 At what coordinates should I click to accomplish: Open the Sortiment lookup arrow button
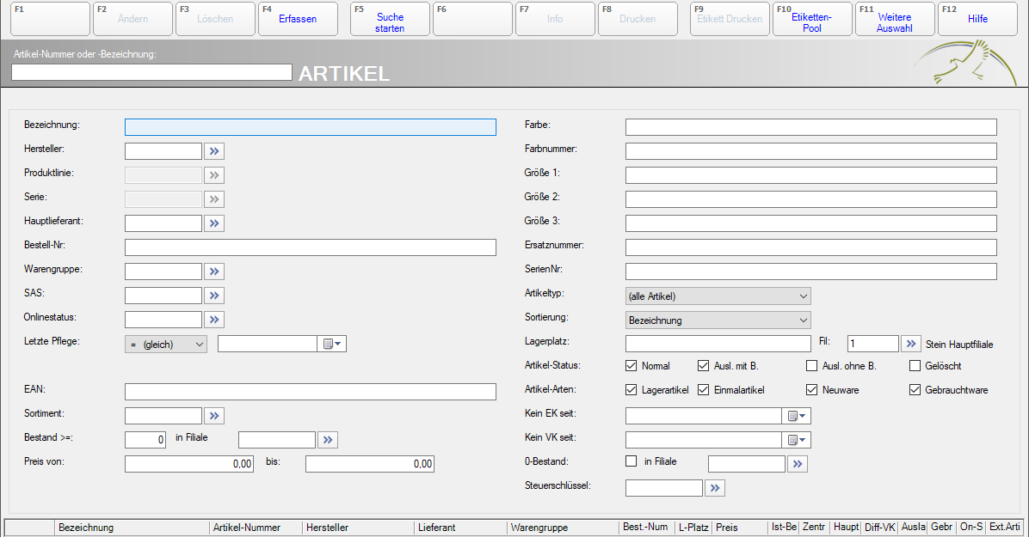214,416
